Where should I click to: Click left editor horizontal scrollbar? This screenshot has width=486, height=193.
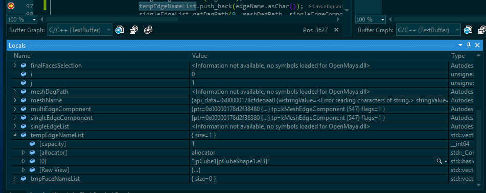tap(112, 19)
